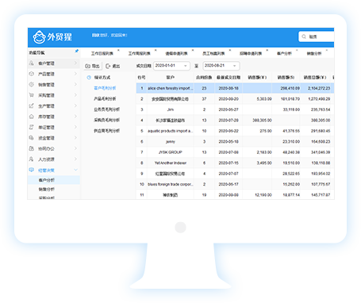
Task: Click the 人力资源 person icon
Action: click(x=31, y=159)
